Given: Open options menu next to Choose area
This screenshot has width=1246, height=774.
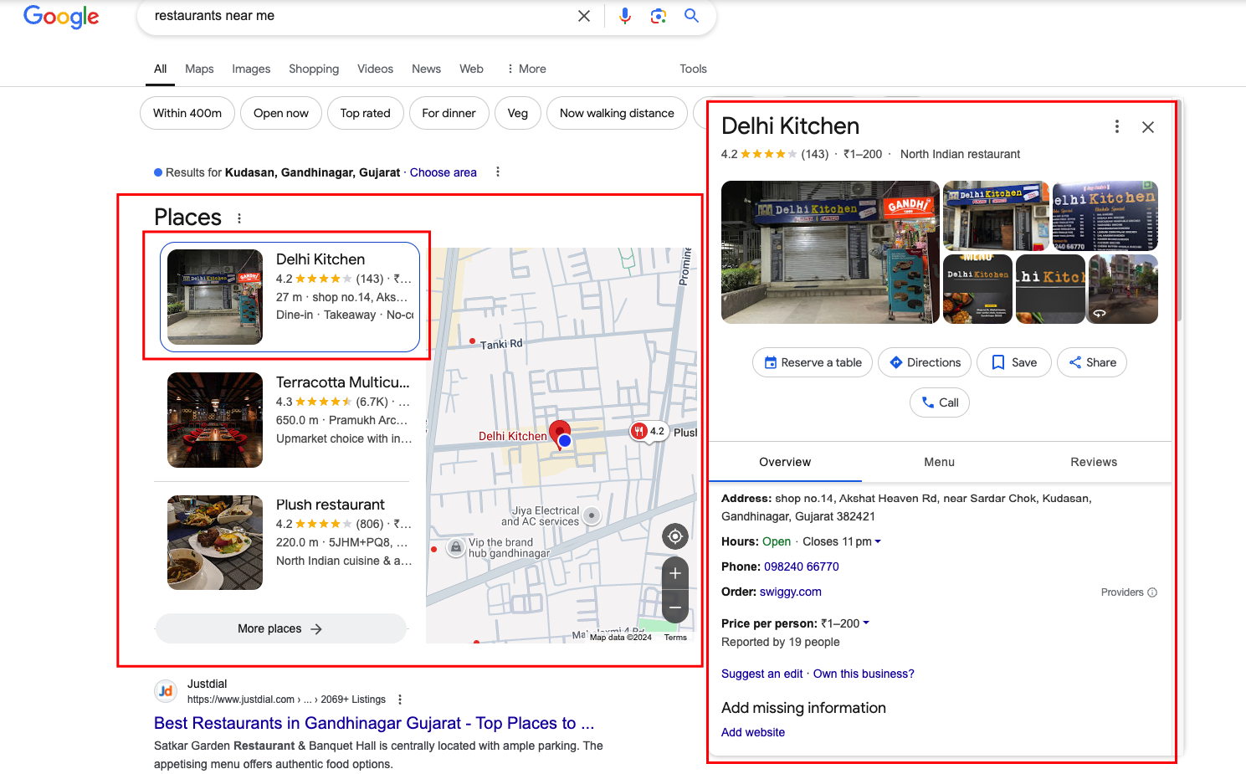Looking at the screenshot, I should click(x=498, y=172).
